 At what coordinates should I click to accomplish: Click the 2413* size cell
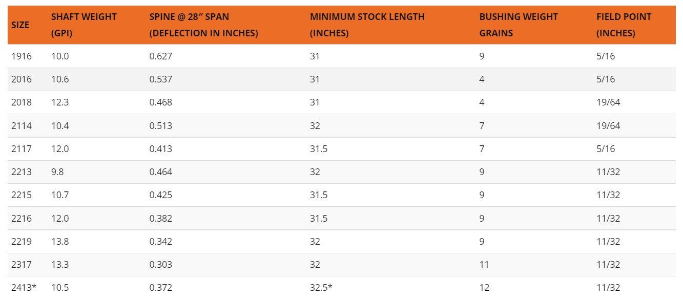(x=24, y=288)
